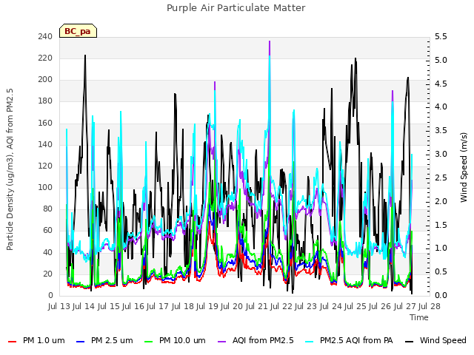Toggle the PM 1.0 um legend entry

pyautogui.click(x=36, y=341)
